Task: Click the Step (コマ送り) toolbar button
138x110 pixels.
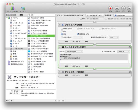Action: pos(117,8)
